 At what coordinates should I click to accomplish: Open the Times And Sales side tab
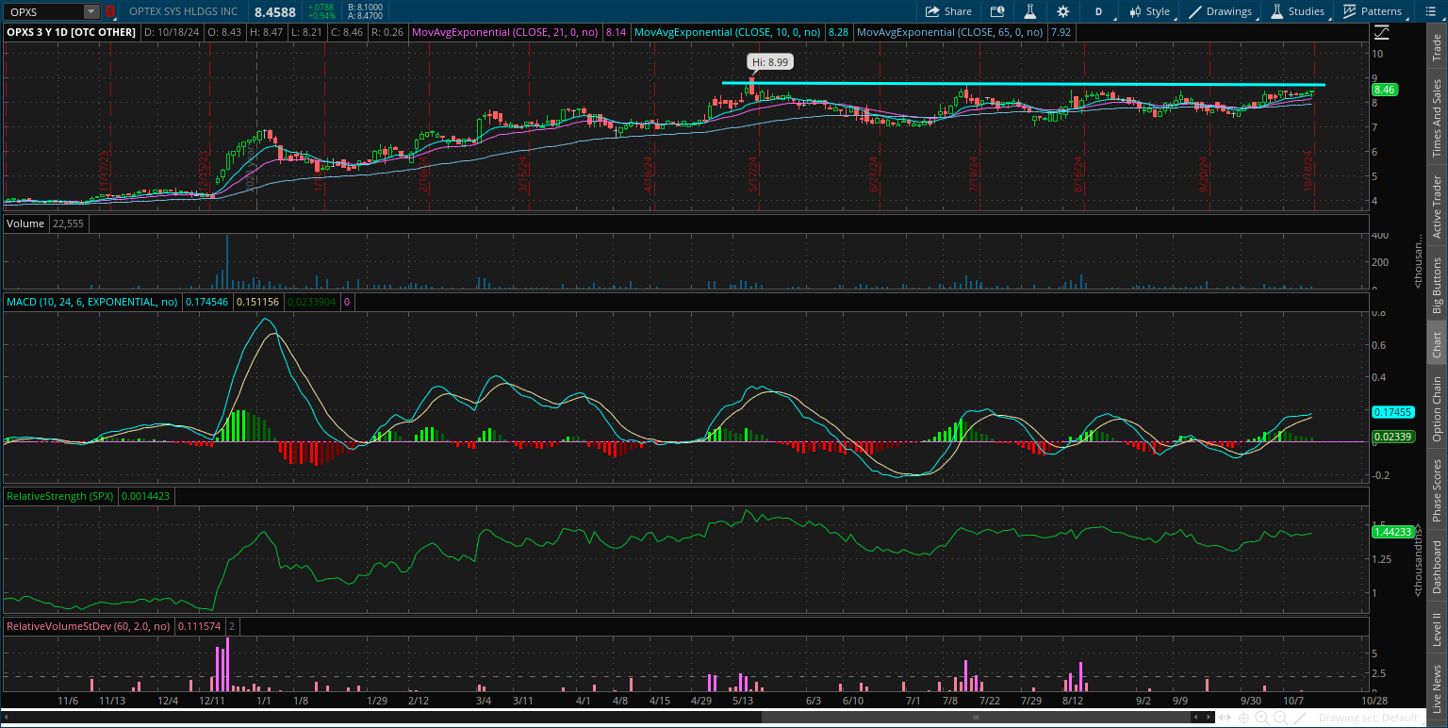pos(1437,118)
